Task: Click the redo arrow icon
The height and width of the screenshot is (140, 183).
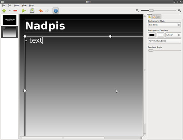Action: pyautogui.click(x=47, y=11)
